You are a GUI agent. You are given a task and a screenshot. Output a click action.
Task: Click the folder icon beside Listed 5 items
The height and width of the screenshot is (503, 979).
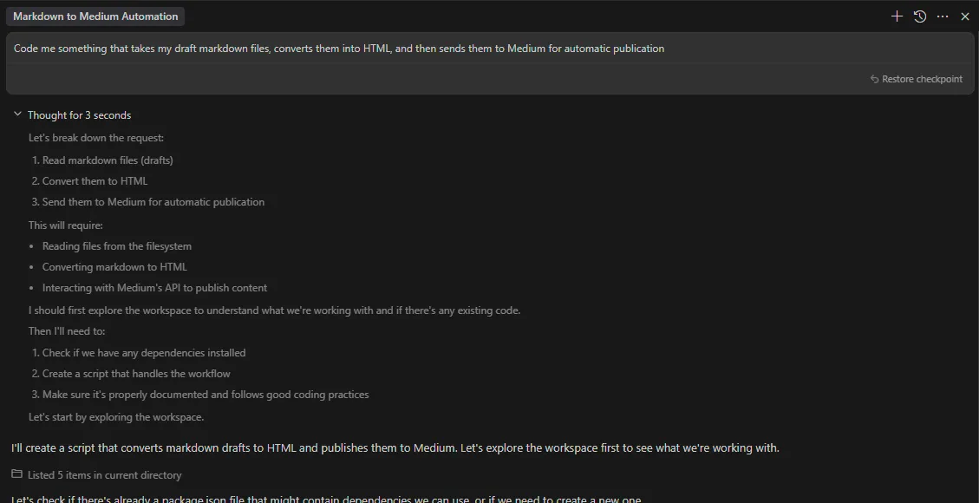click(16, 474)
